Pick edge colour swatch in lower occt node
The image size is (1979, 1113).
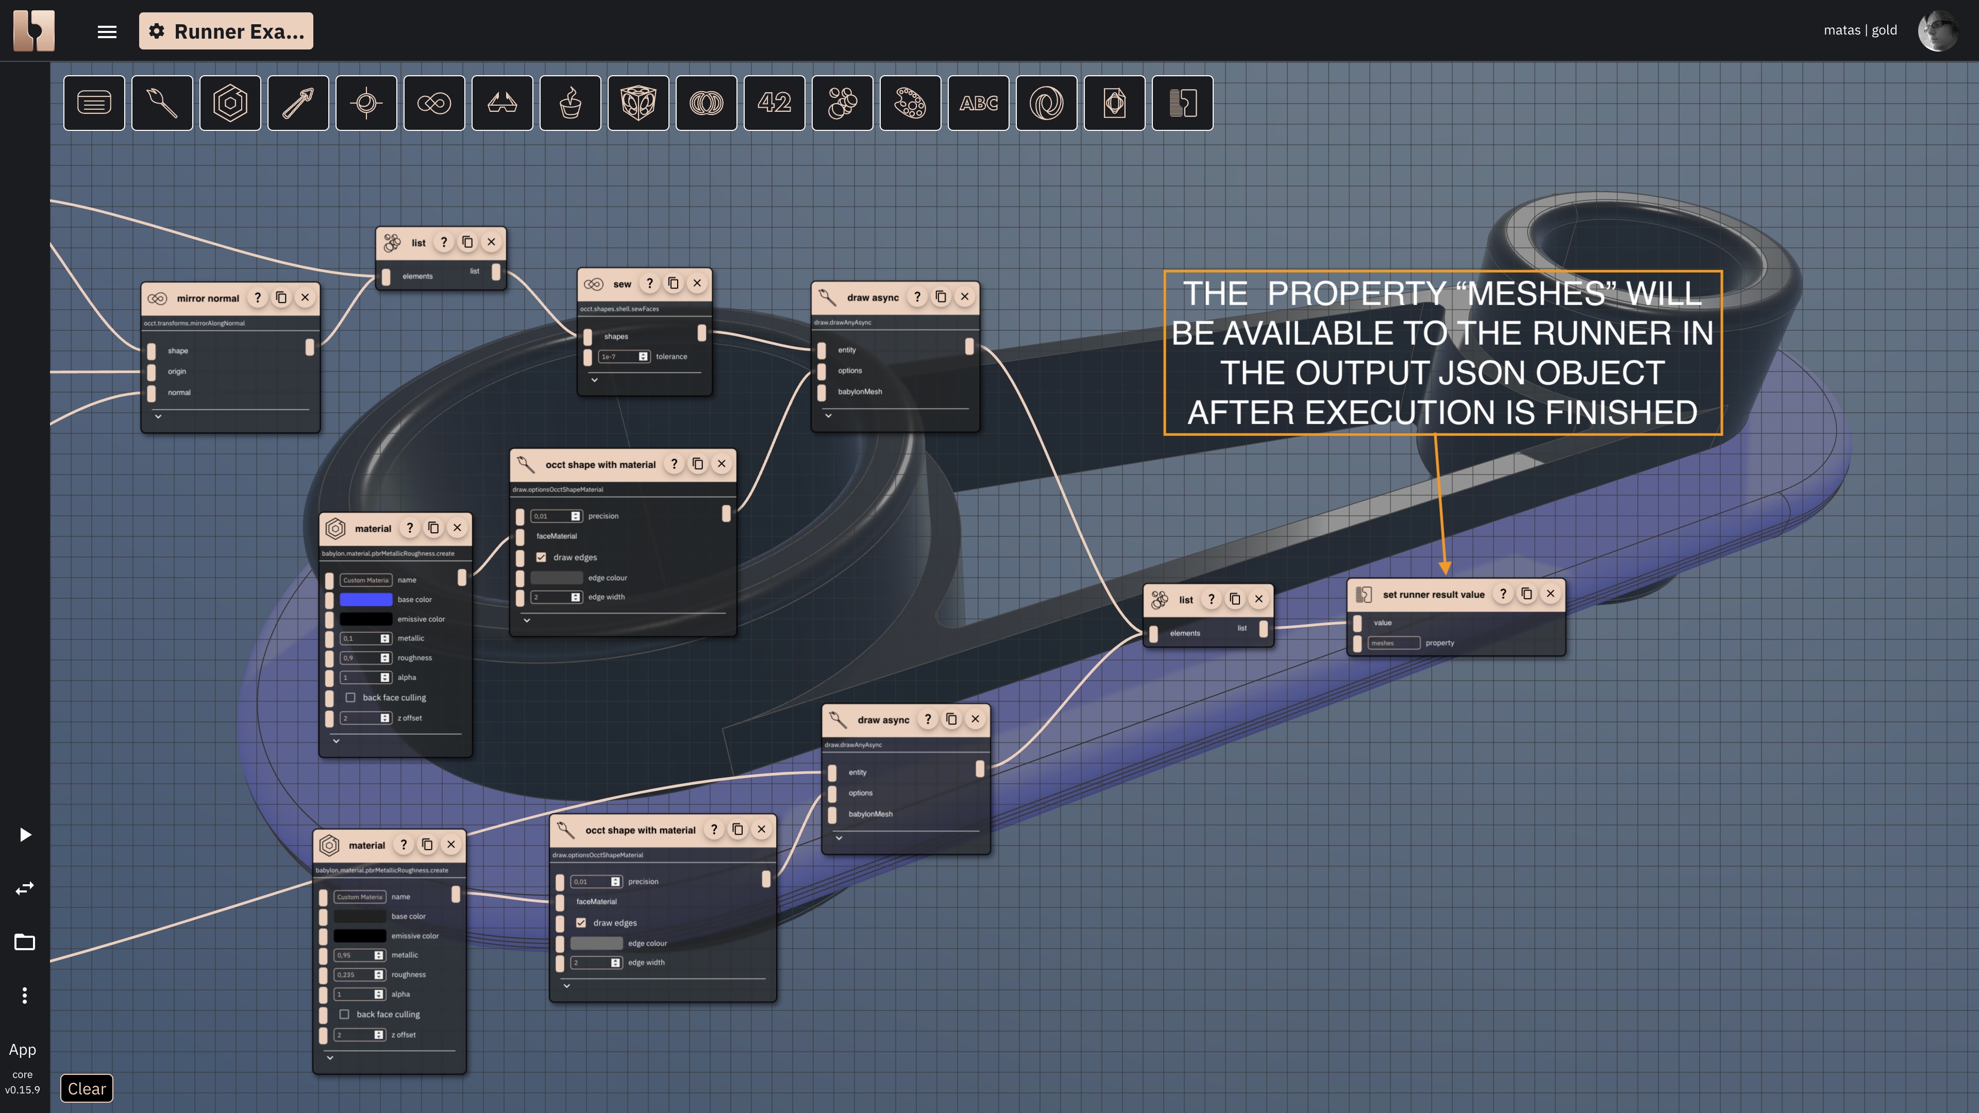pyautogui.click(x=596, y=943)
